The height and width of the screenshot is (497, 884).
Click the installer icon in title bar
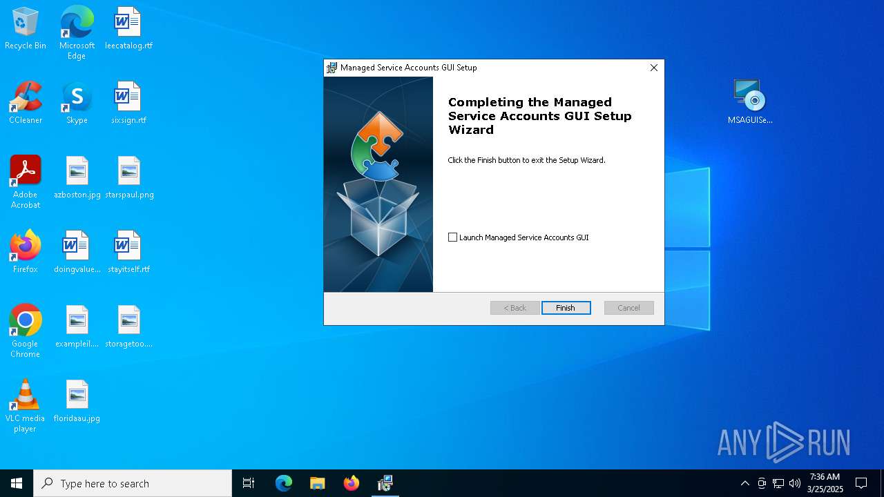332,68
